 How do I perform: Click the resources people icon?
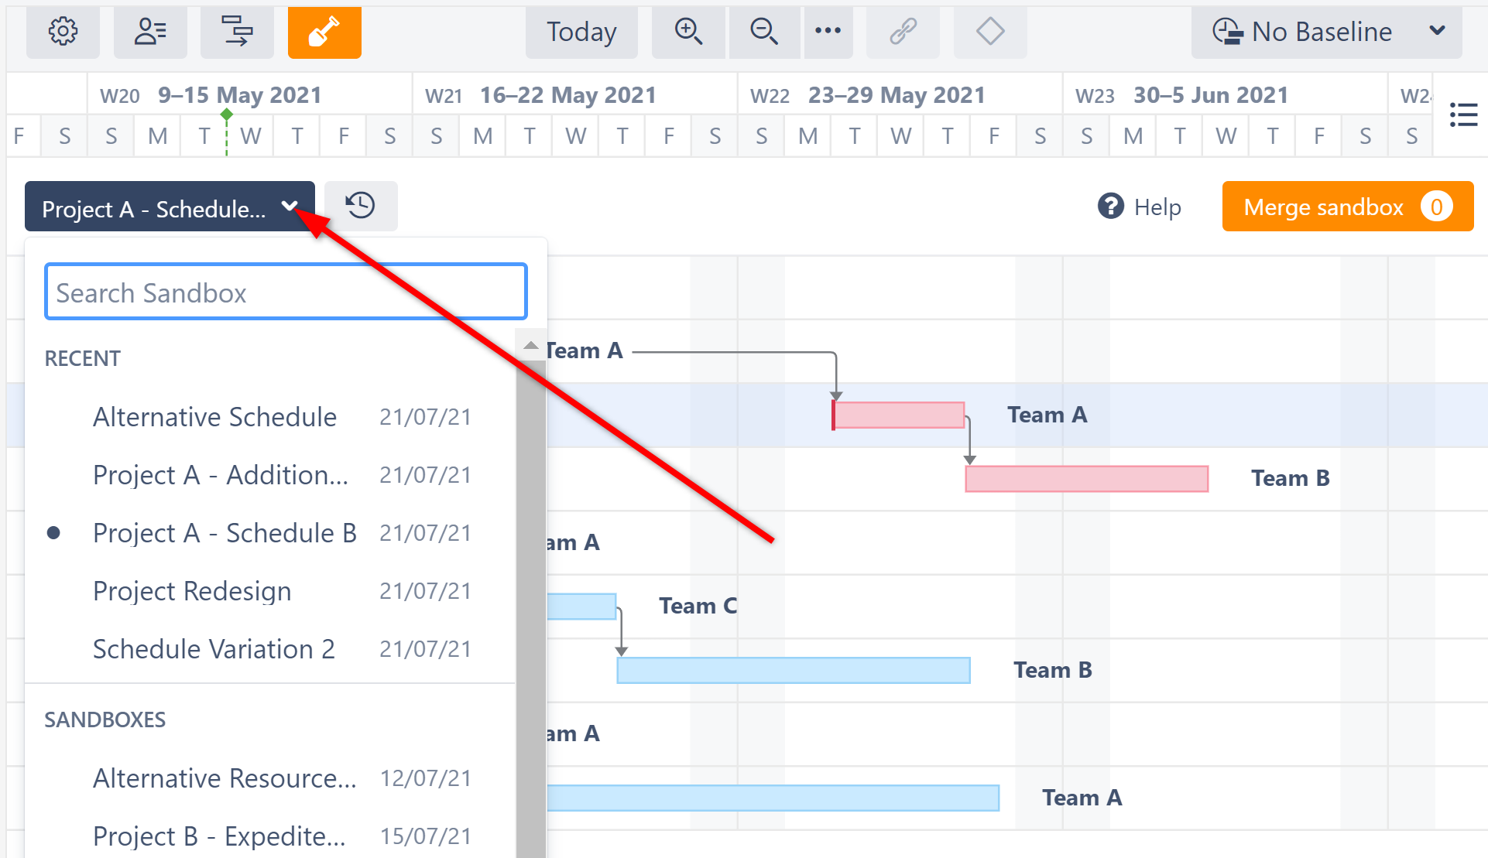tap(150, 32)
